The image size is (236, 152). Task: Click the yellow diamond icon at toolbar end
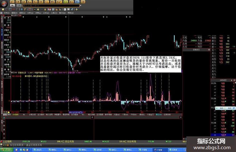coord(77,9)
